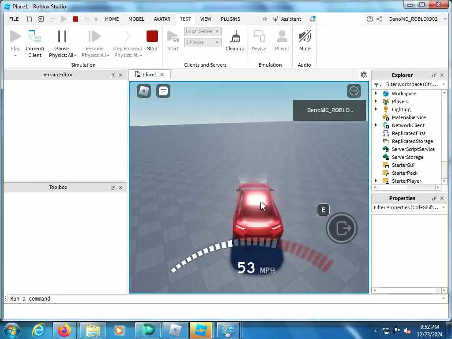
Task: Select ServerScriptService in Explorer
Action: pos(413,149)
